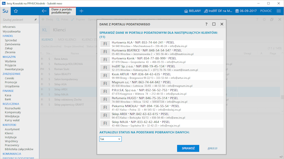Open Biblioteka załączników in sidebar
Image resolution: width=284 pixels, height=159 pixels.
click(19, 149)
